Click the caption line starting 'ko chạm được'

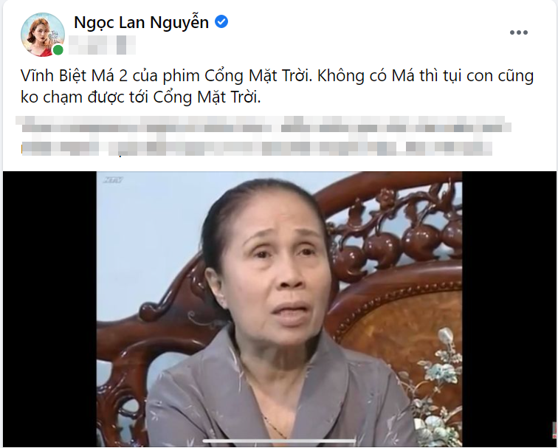pos(141,97)
